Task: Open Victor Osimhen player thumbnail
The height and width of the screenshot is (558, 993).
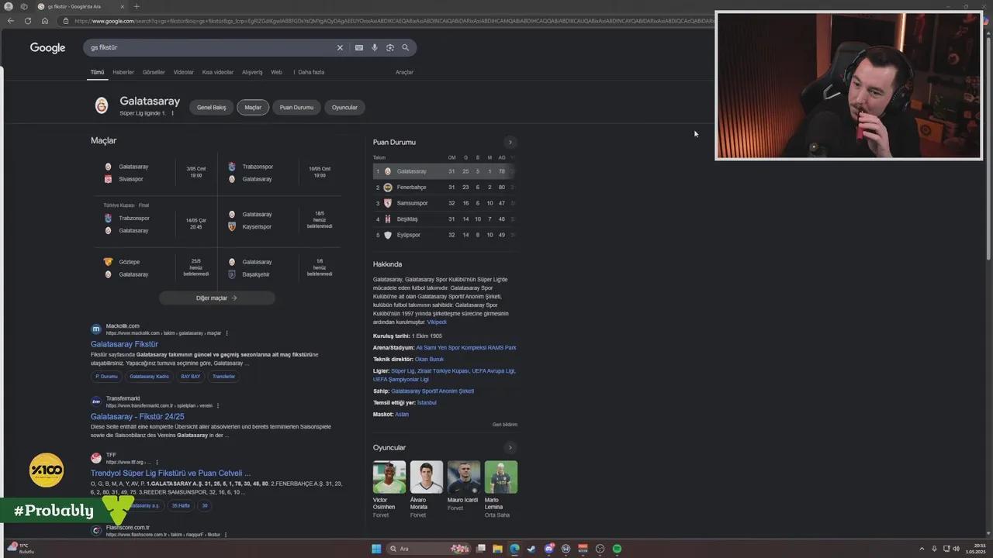Action: pos(389,477)
